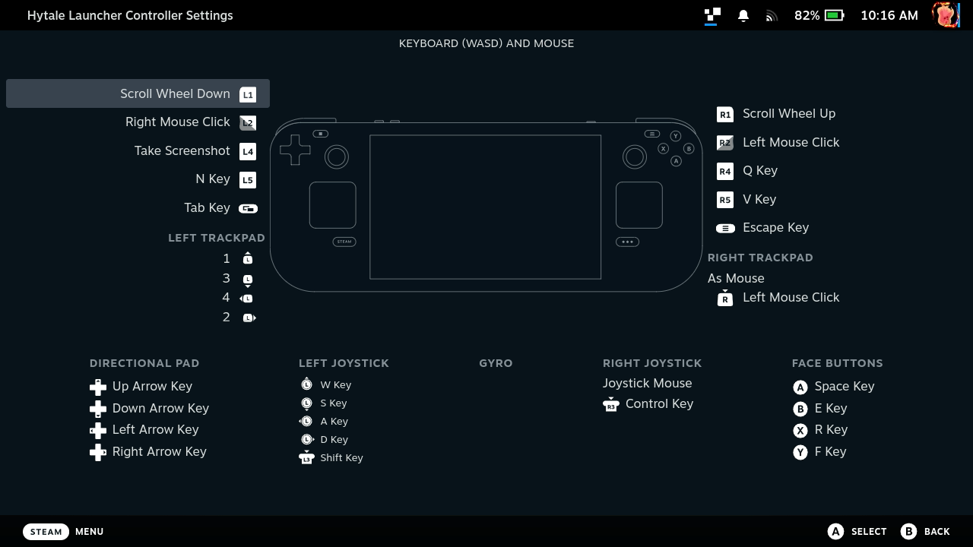Image resolution: width=973 pixels, height=547 pixels.
Task: Select the Escape Key menu button icon
Action: tap(725, 228)
